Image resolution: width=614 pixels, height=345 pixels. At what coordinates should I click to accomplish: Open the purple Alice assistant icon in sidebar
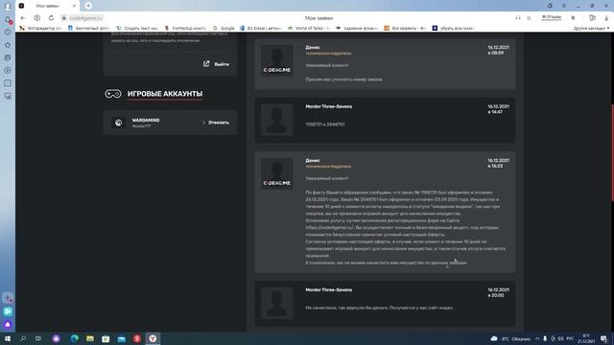8,324
